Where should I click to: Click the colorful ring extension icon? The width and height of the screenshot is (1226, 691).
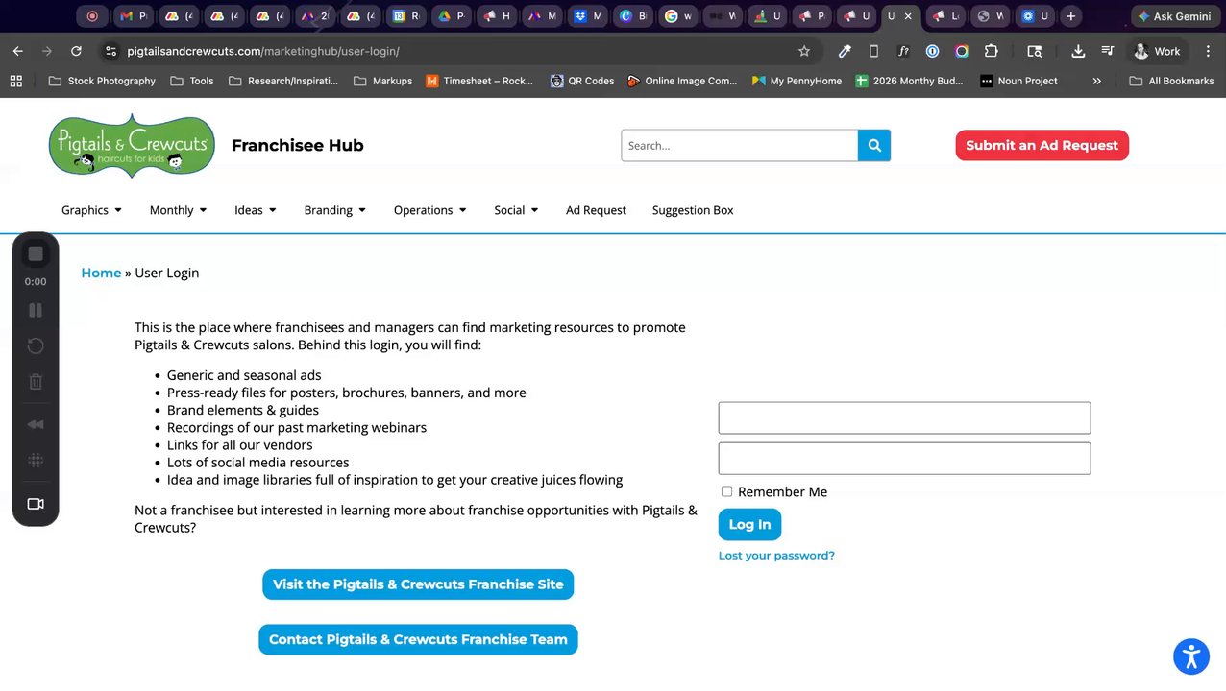click(x=962, y=51)
